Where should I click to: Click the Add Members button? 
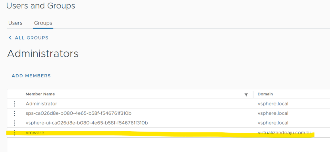click(31, 76)
